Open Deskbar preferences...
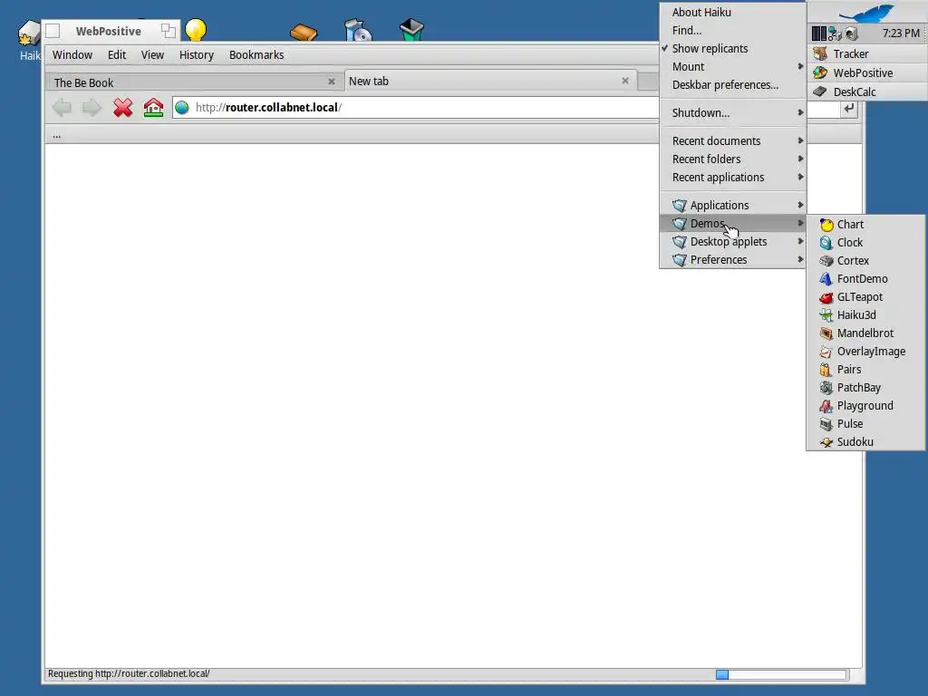The width and height of the screenshot is (928, 696). point(732,84)
